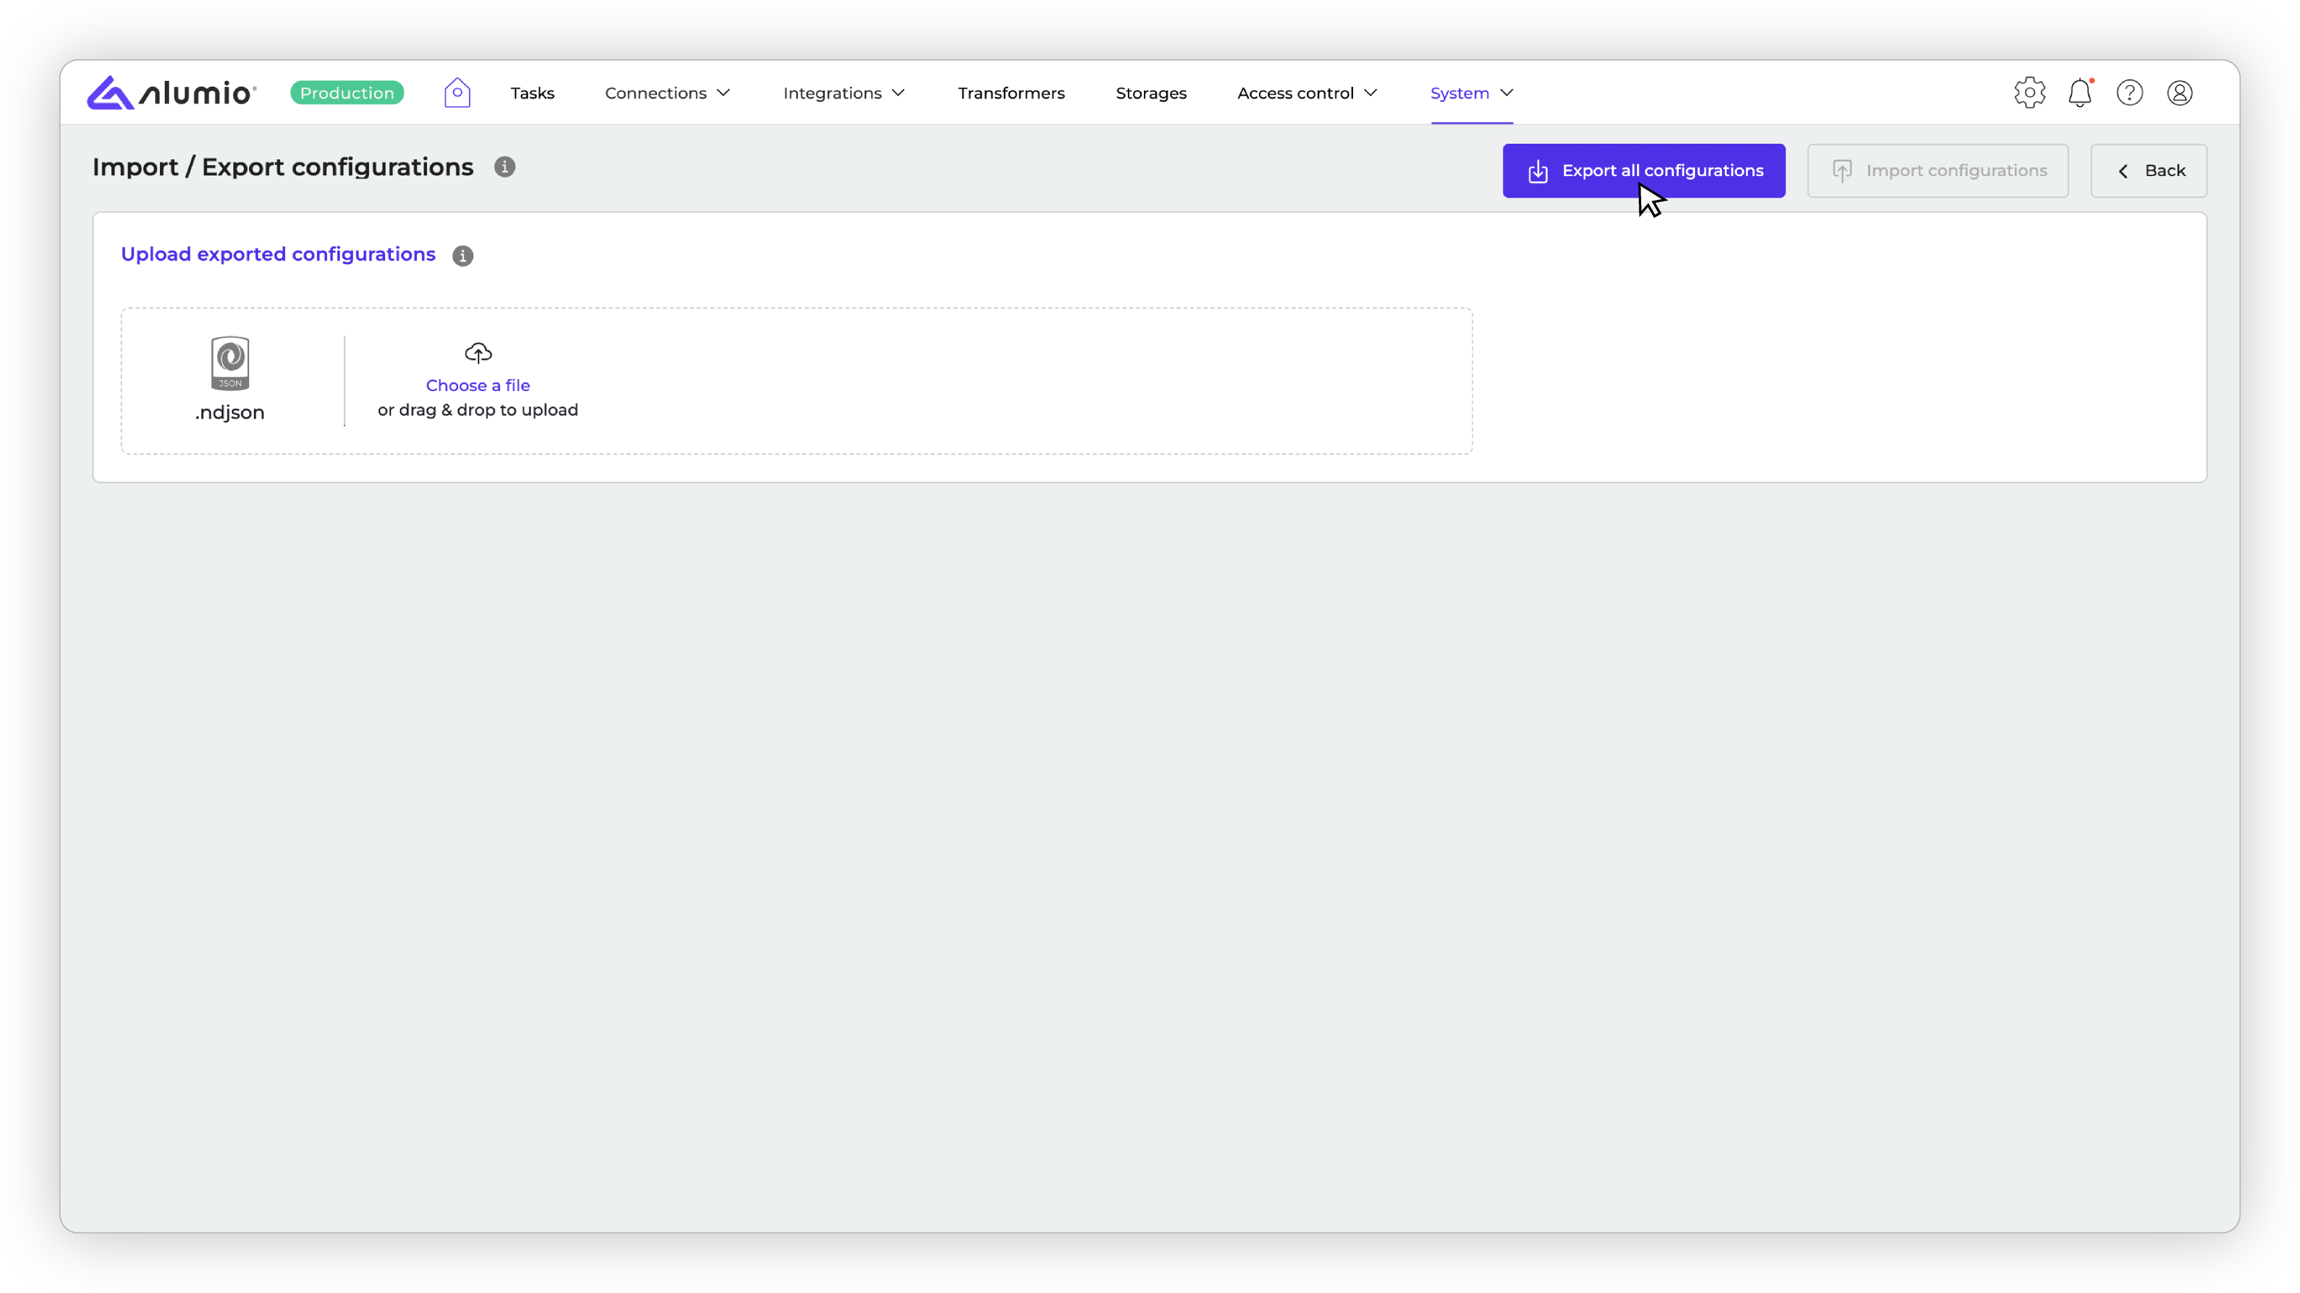Expand the Connections dropdown menu
The width and height of the screenshot is (2300, 1293).
(667, 93)
